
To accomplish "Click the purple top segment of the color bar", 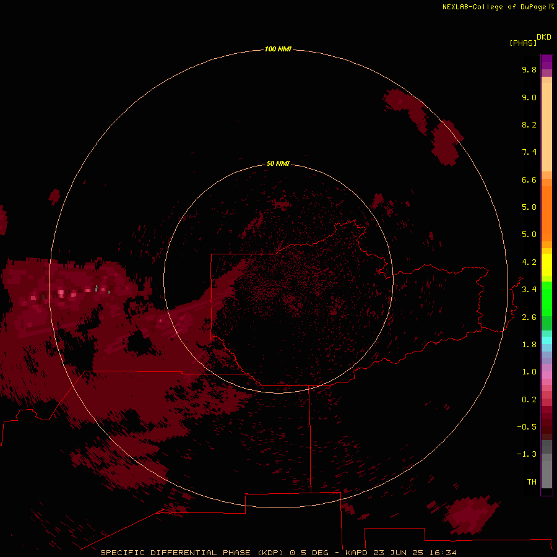I will click(546, 63).
